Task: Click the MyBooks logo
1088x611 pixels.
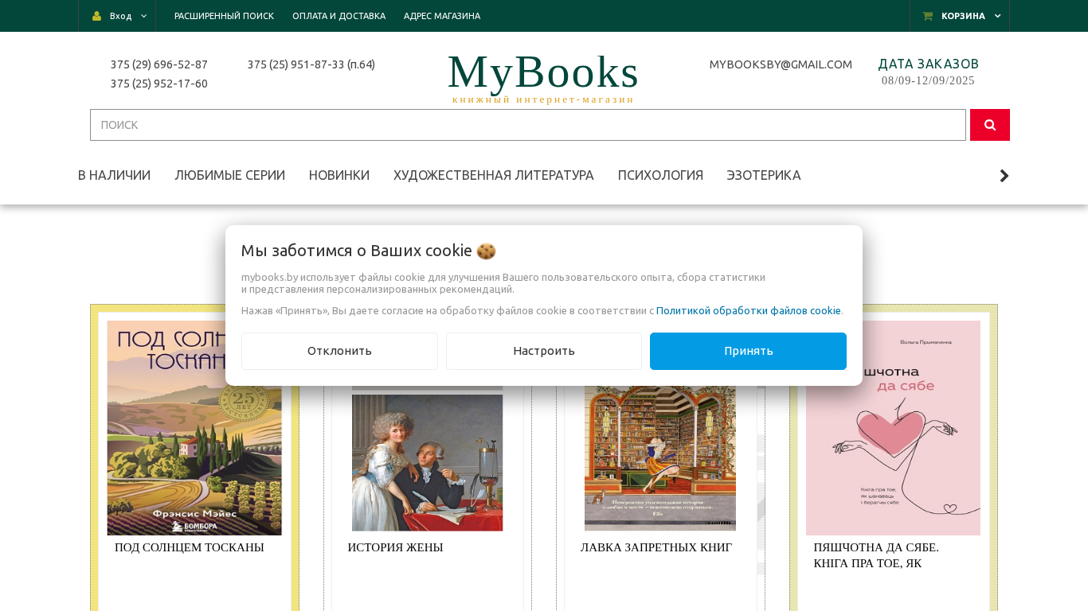Action: [543, 76]
